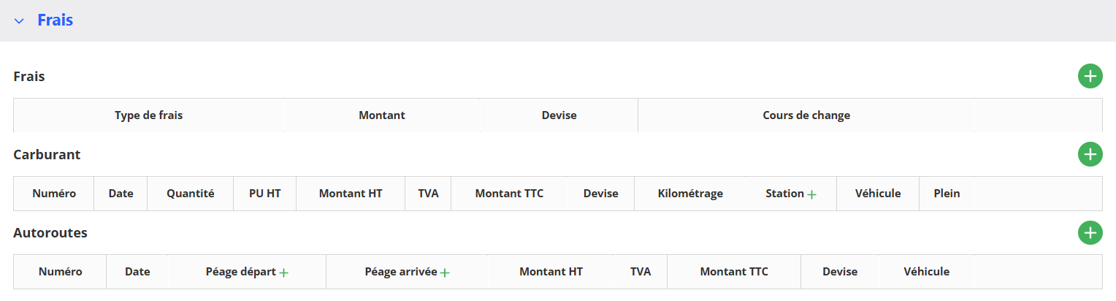Screen dimensions: 1116x301
Task: Click the Plein column header
Action: [x=947, y=194]
